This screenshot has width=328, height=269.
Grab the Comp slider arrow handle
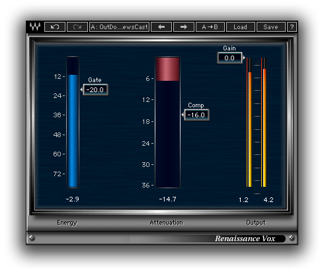click(183, 115)
